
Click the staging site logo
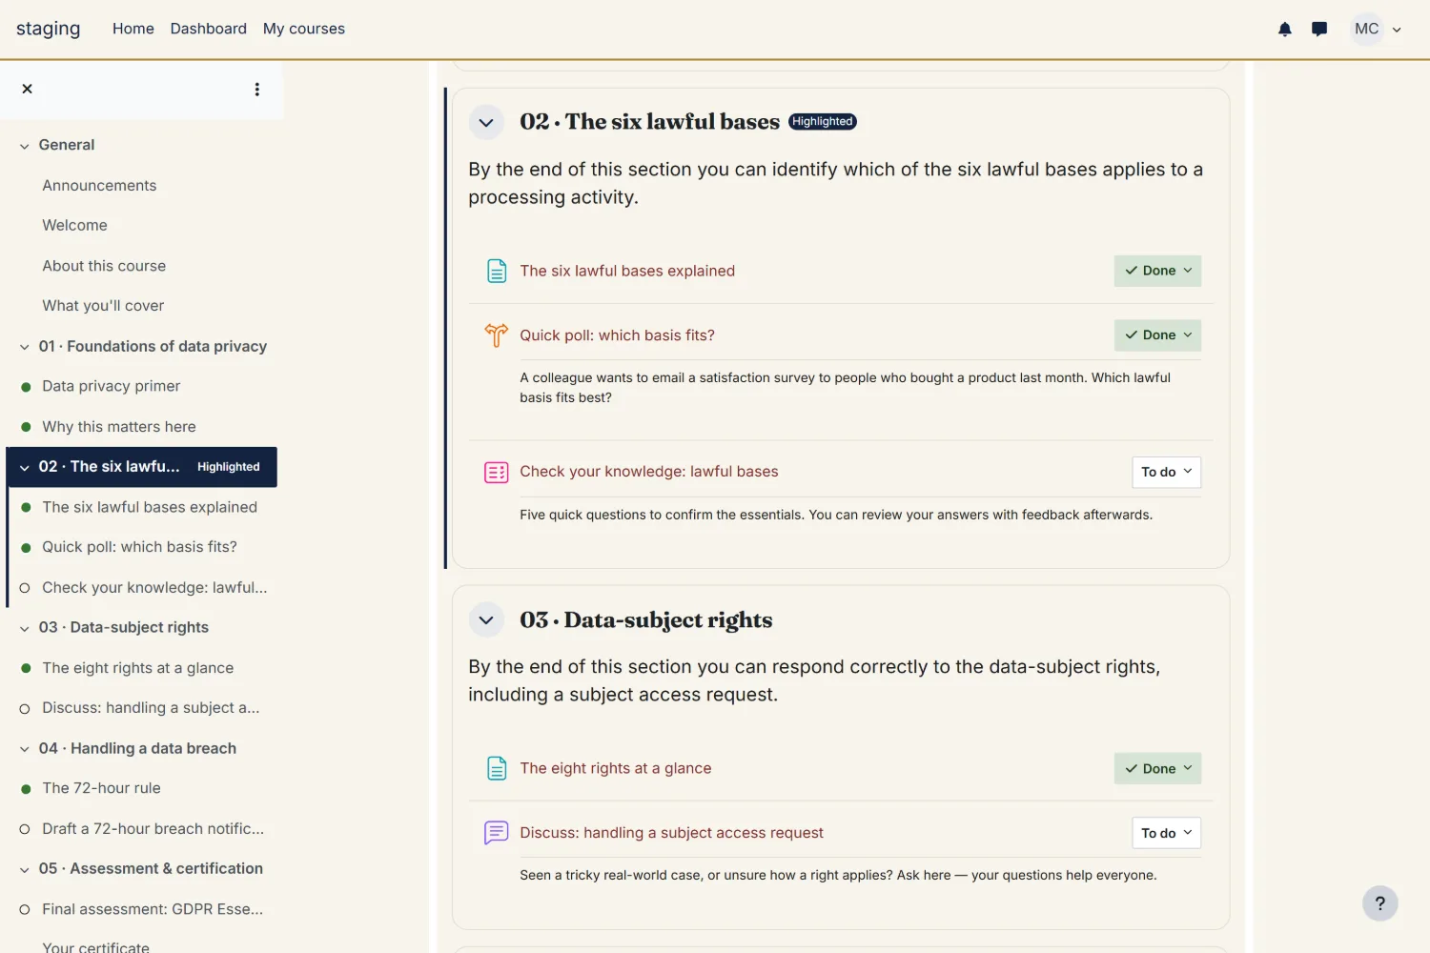(x=49, y=29)
